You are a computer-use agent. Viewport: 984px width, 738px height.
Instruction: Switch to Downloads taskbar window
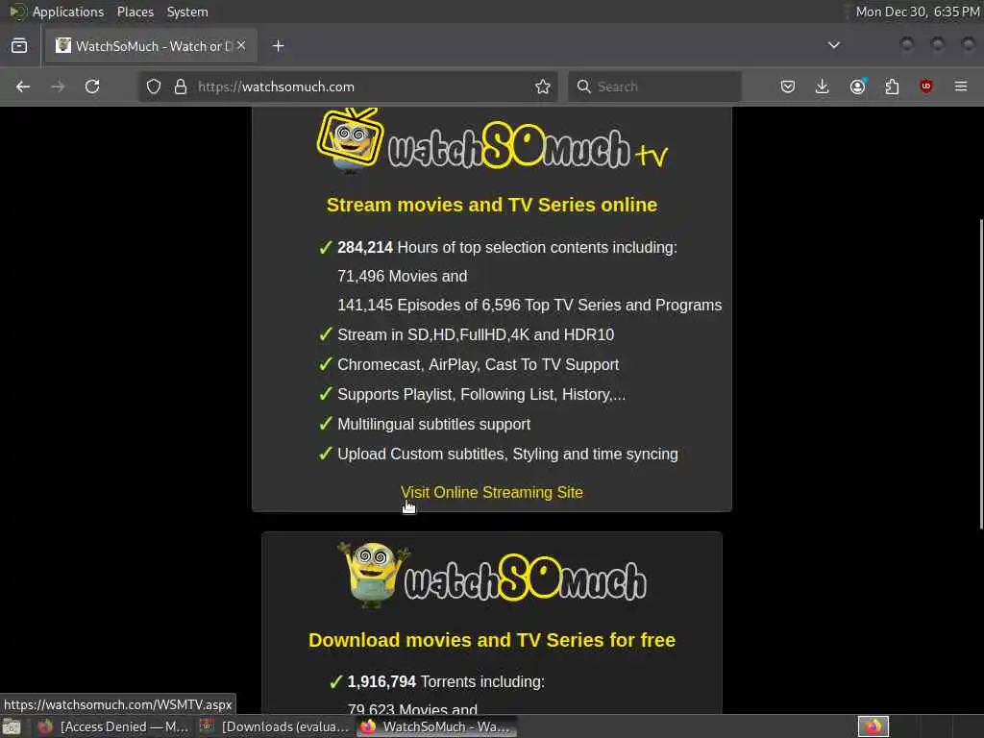275,726
